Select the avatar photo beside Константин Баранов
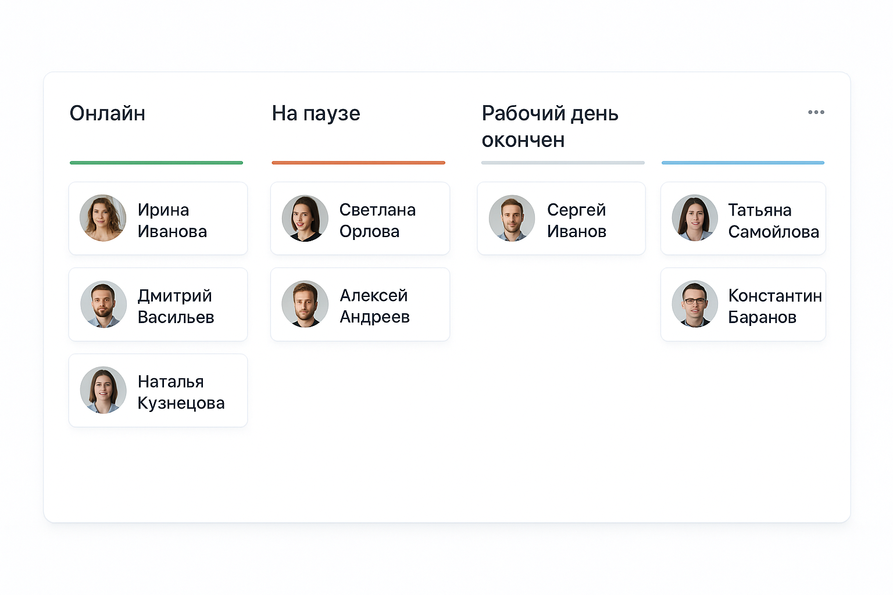 (x=695, y=304)
